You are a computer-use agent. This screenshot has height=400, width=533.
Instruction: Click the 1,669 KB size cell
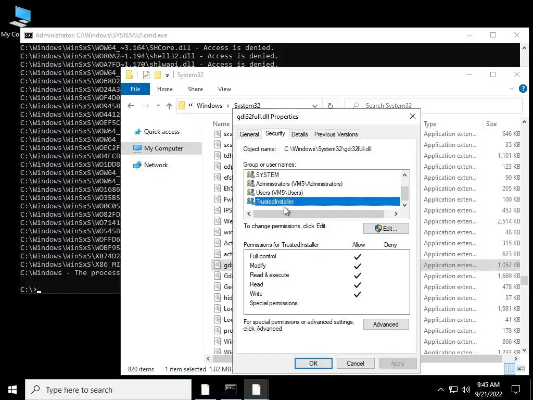pyautogui.click(x=509, y=276)
